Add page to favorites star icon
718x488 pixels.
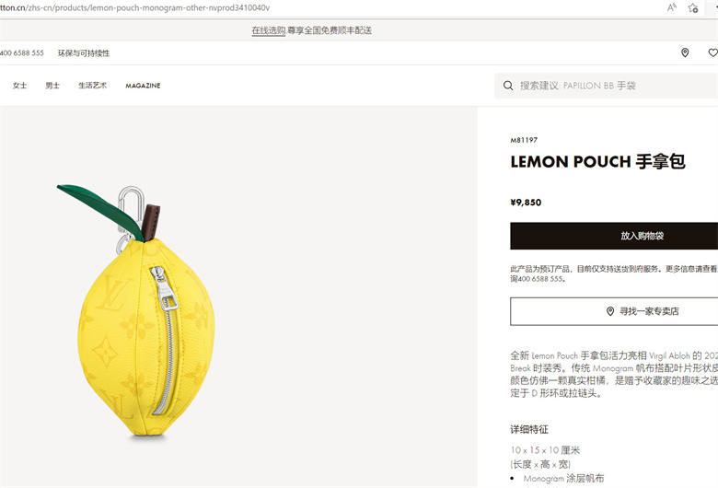(x=693, y=7)
